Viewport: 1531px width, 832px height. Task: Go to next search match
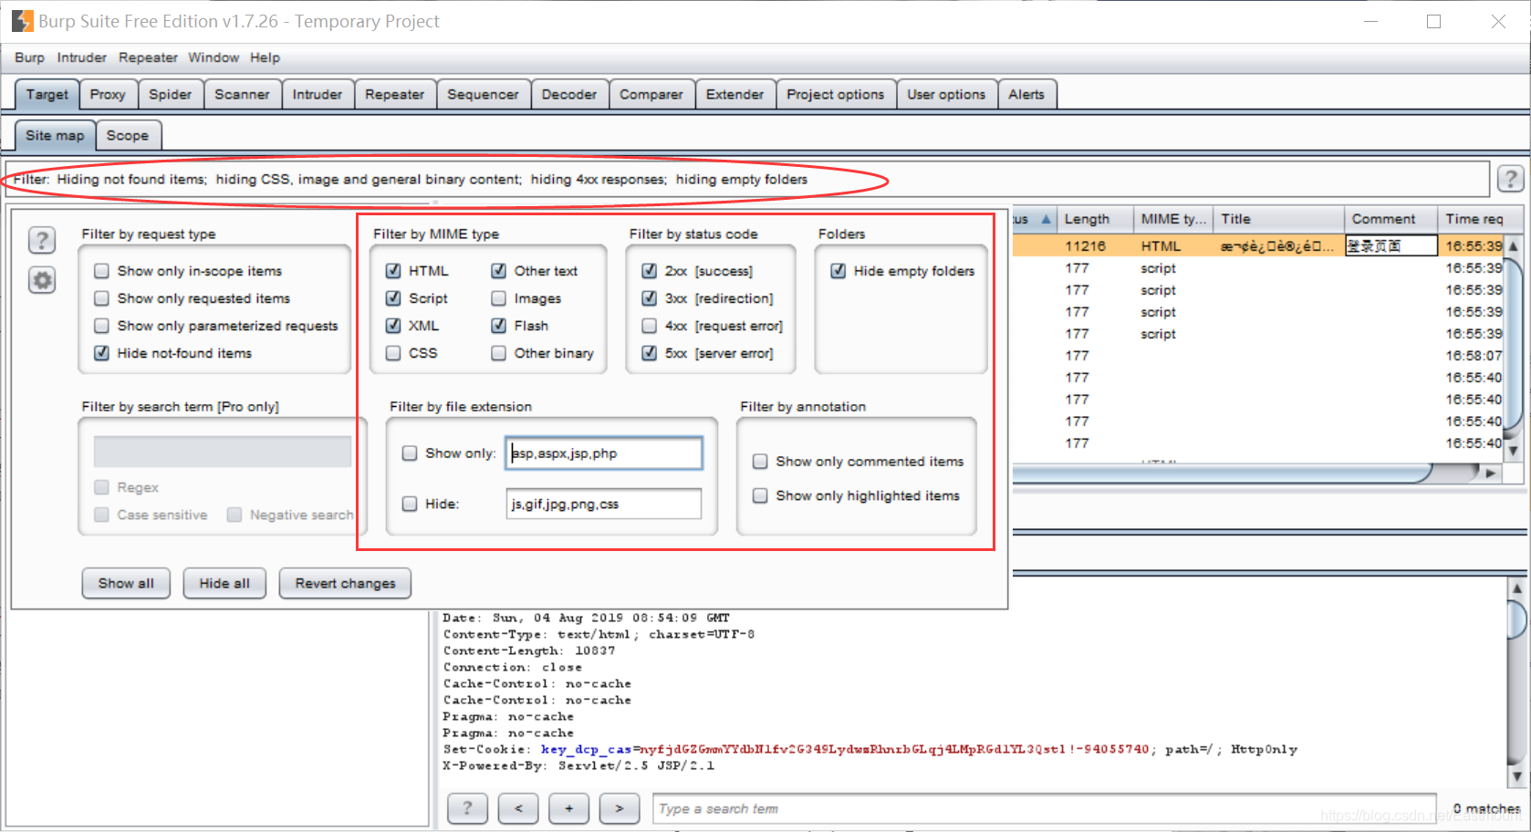point(620,808)
